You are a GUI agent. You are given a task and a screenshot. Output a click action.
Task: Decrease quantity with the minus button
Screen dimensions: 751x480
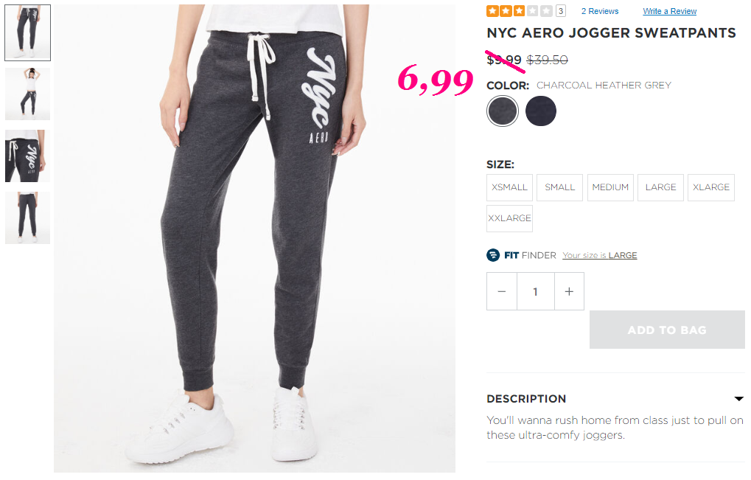[x=501, y=291]
